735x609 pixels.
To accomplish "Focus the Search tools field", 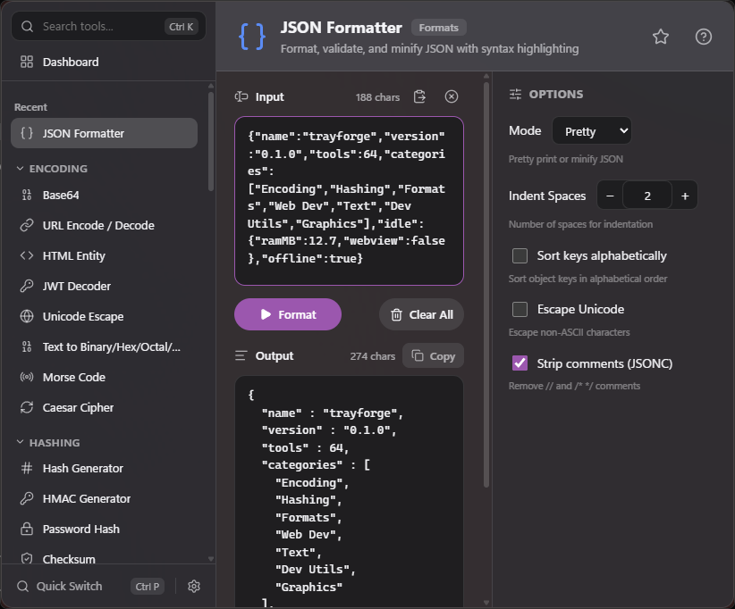I will 108,27.
